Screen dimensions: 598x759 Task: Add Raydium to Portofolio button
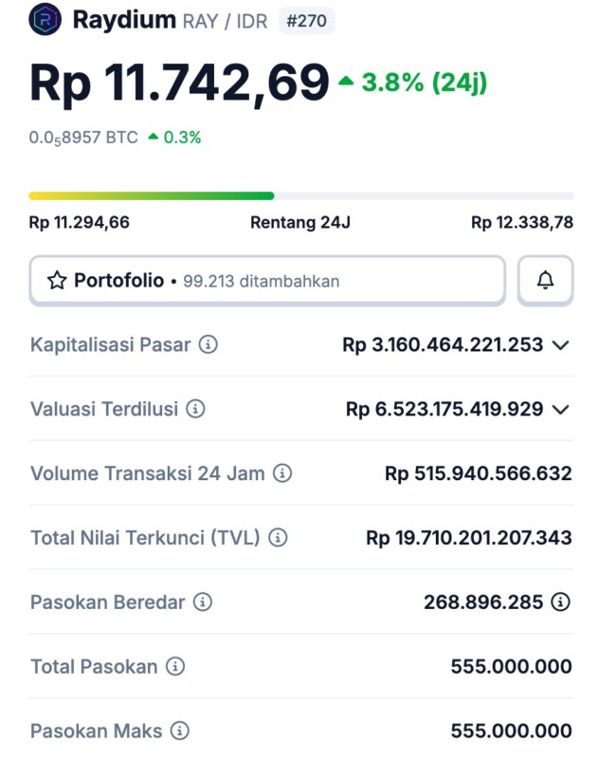pyautogui.click(x=266, y=281)
